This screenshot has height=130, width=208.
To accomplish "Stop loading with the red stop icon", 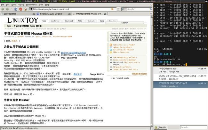I will click(21, 9).
